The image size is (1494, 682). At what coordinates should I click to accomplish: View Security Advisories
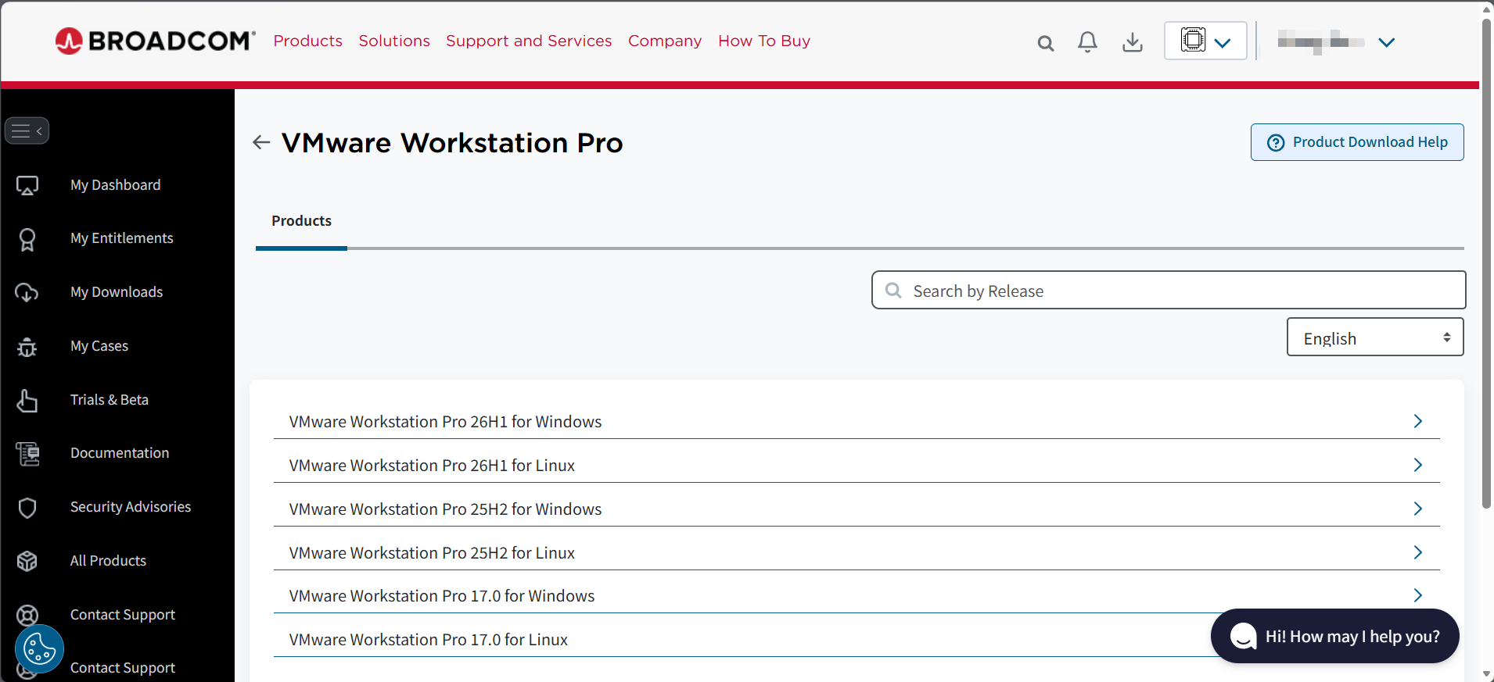pyautogui.click(x=131, y=507)
